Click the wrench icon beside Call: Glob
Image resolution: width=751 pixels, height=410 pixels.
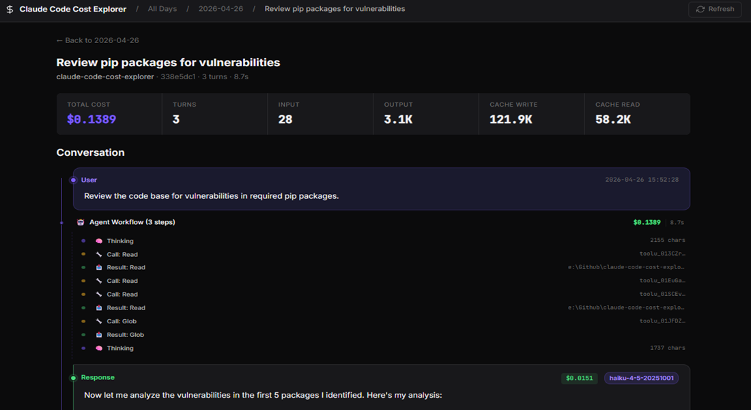click(x=99, y=321)
